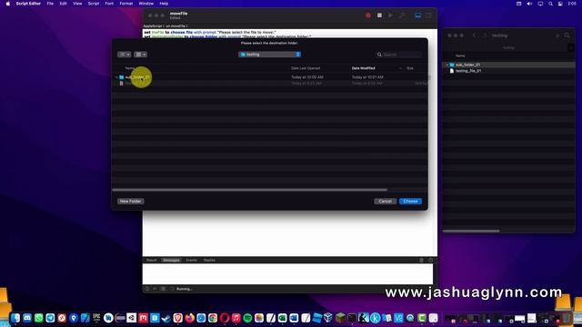Open WhatsApp from the Dock
Viewport: 582px width, 327px height.
point(38,318)
